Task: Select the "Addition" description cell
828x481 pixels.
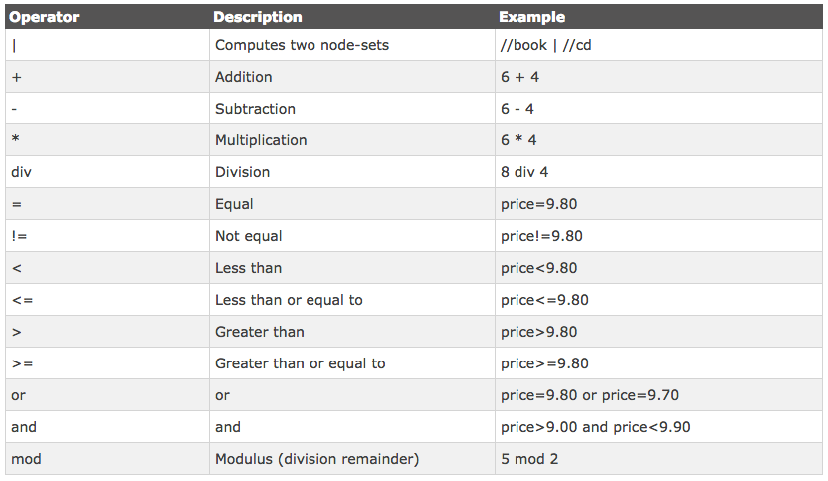Action: tap(243, 77)
